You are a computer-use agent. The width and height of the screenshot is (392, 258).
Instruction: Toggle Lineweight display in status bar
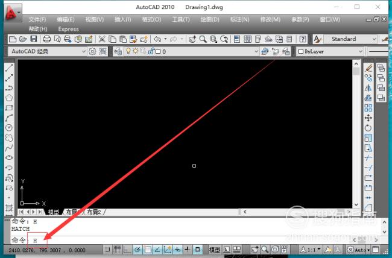coord(187,250)
